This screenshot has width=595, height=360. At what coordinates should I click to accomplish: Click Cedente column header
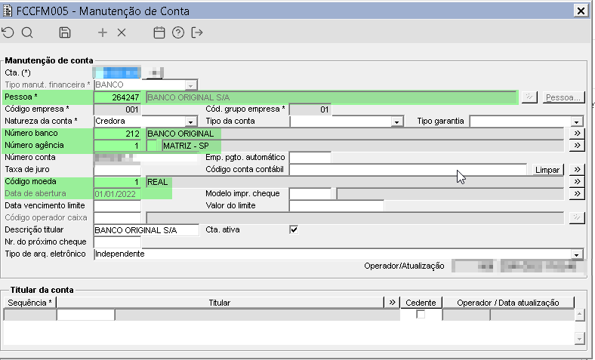coord(421,303)
